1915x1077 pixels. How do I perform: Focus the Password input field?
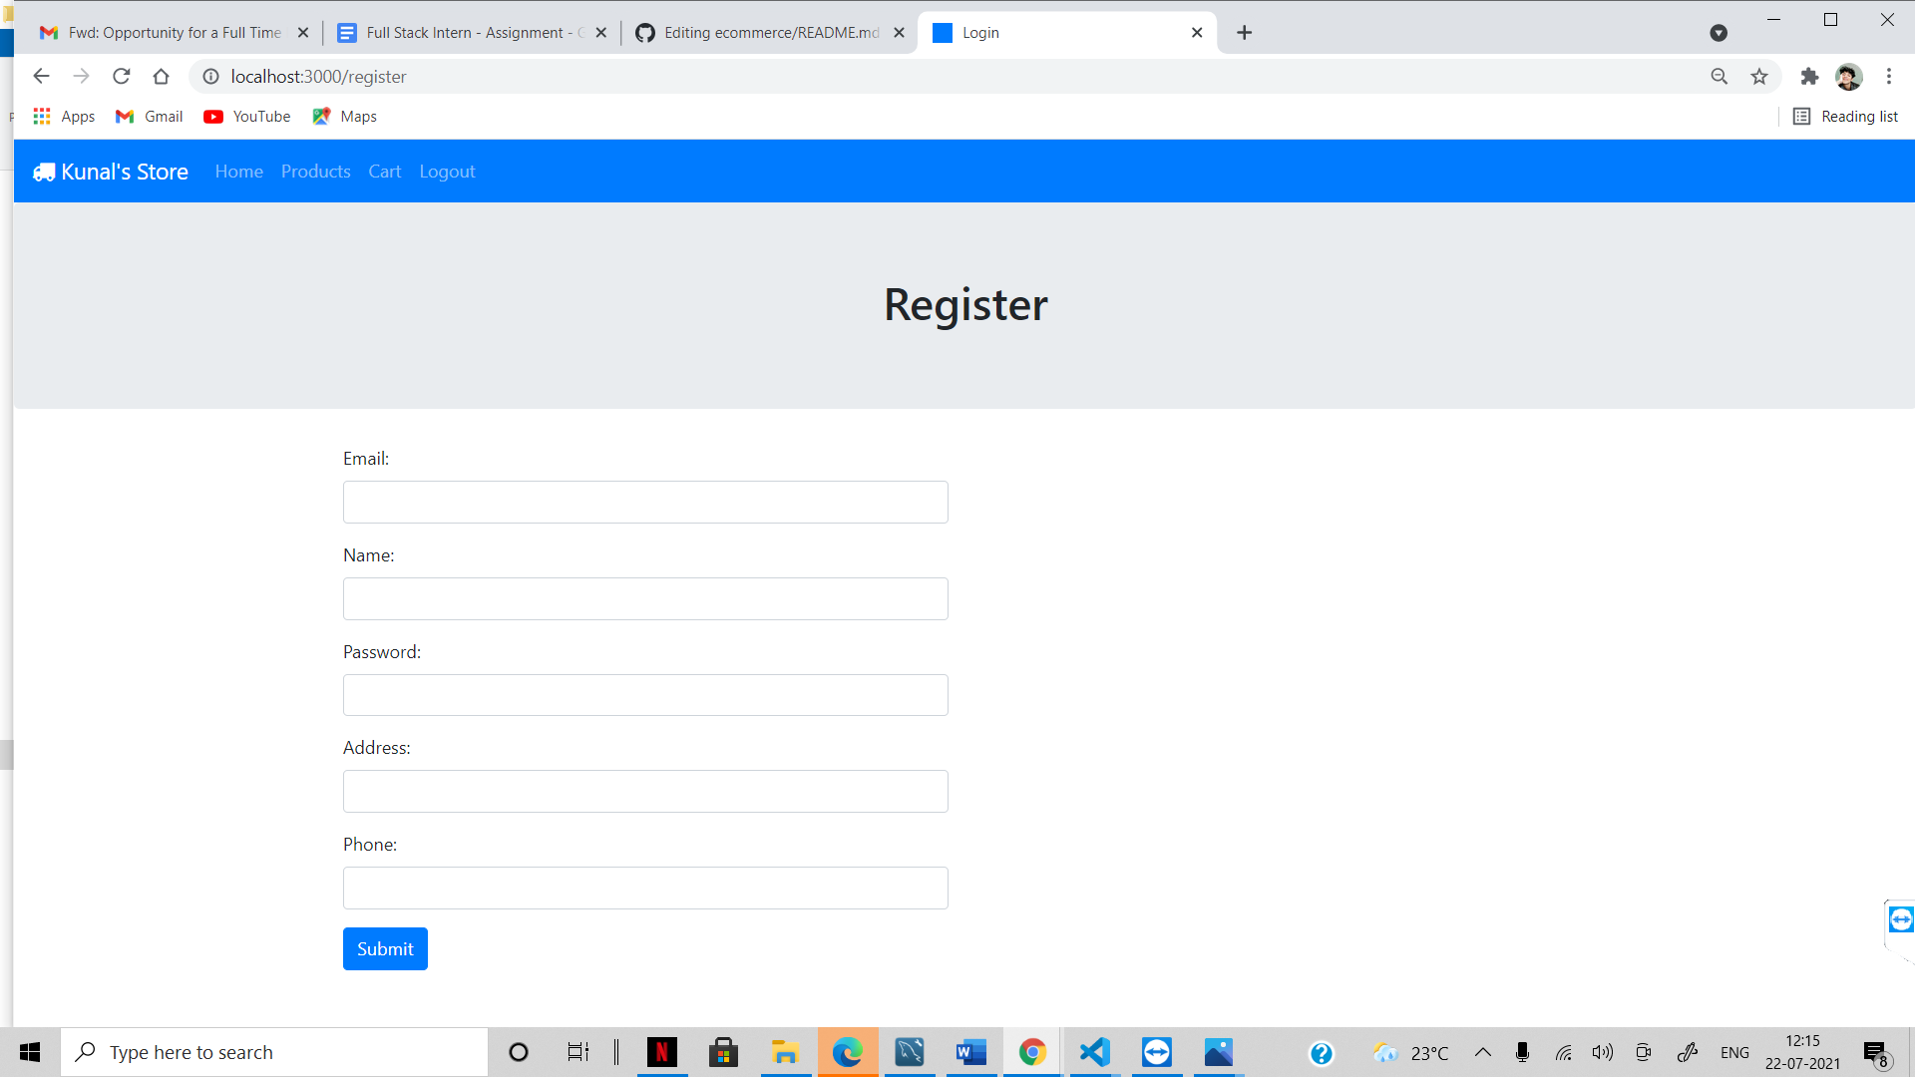click(645, 695)
